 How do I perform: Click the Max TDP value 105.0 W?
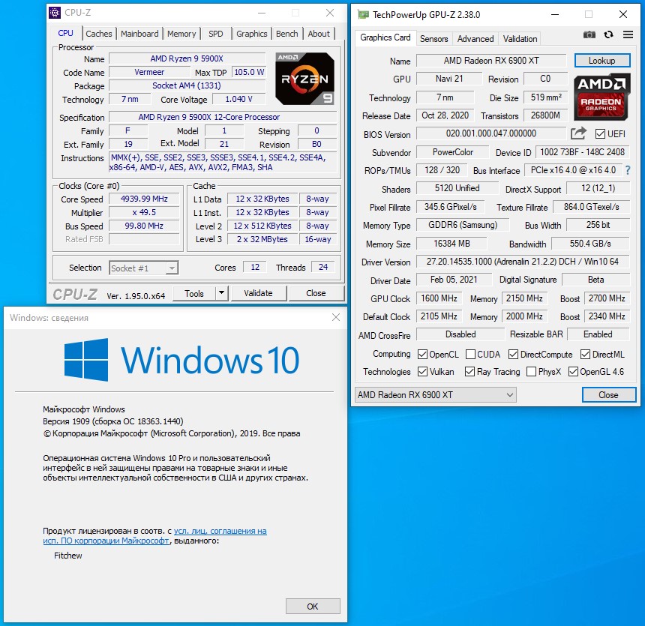click(x=249, y=72)
